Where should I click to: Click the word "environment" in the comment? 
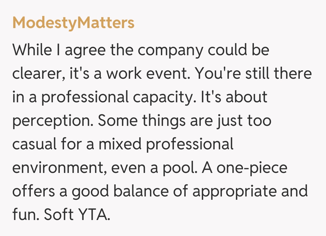pyautogui.click(x=58, y=168)
